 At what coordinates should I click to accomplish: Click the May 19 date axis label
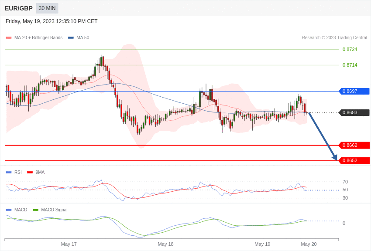pyautogui.click(x=262, y=244)
